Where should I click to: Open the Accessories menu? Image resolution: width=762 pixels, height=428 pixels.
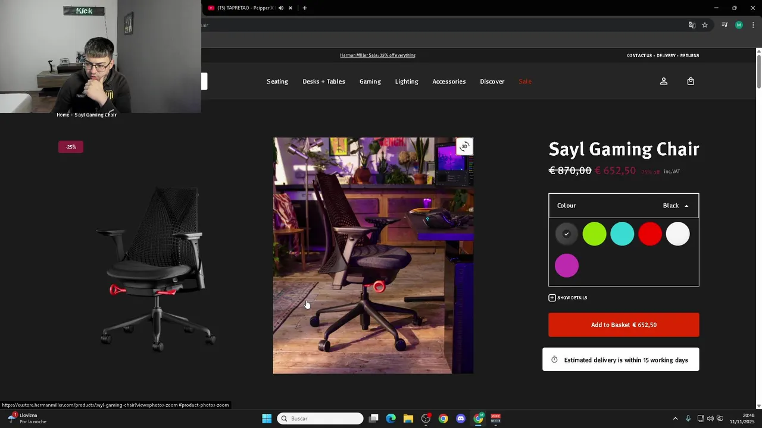449,81
